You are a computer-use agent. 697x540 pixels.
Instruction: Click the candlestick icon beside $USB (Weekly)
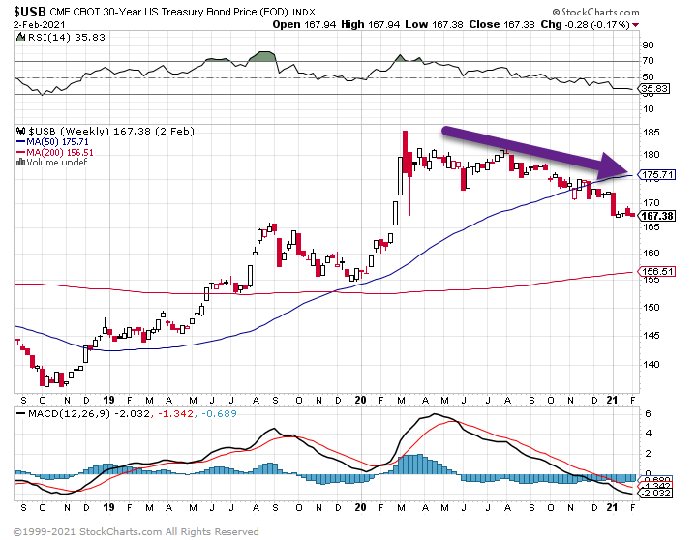click(21, 131)
